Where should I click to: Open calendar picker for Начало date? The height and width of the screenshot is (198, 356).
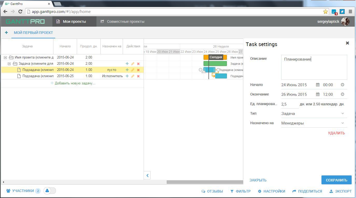click(x=318, y=85)
